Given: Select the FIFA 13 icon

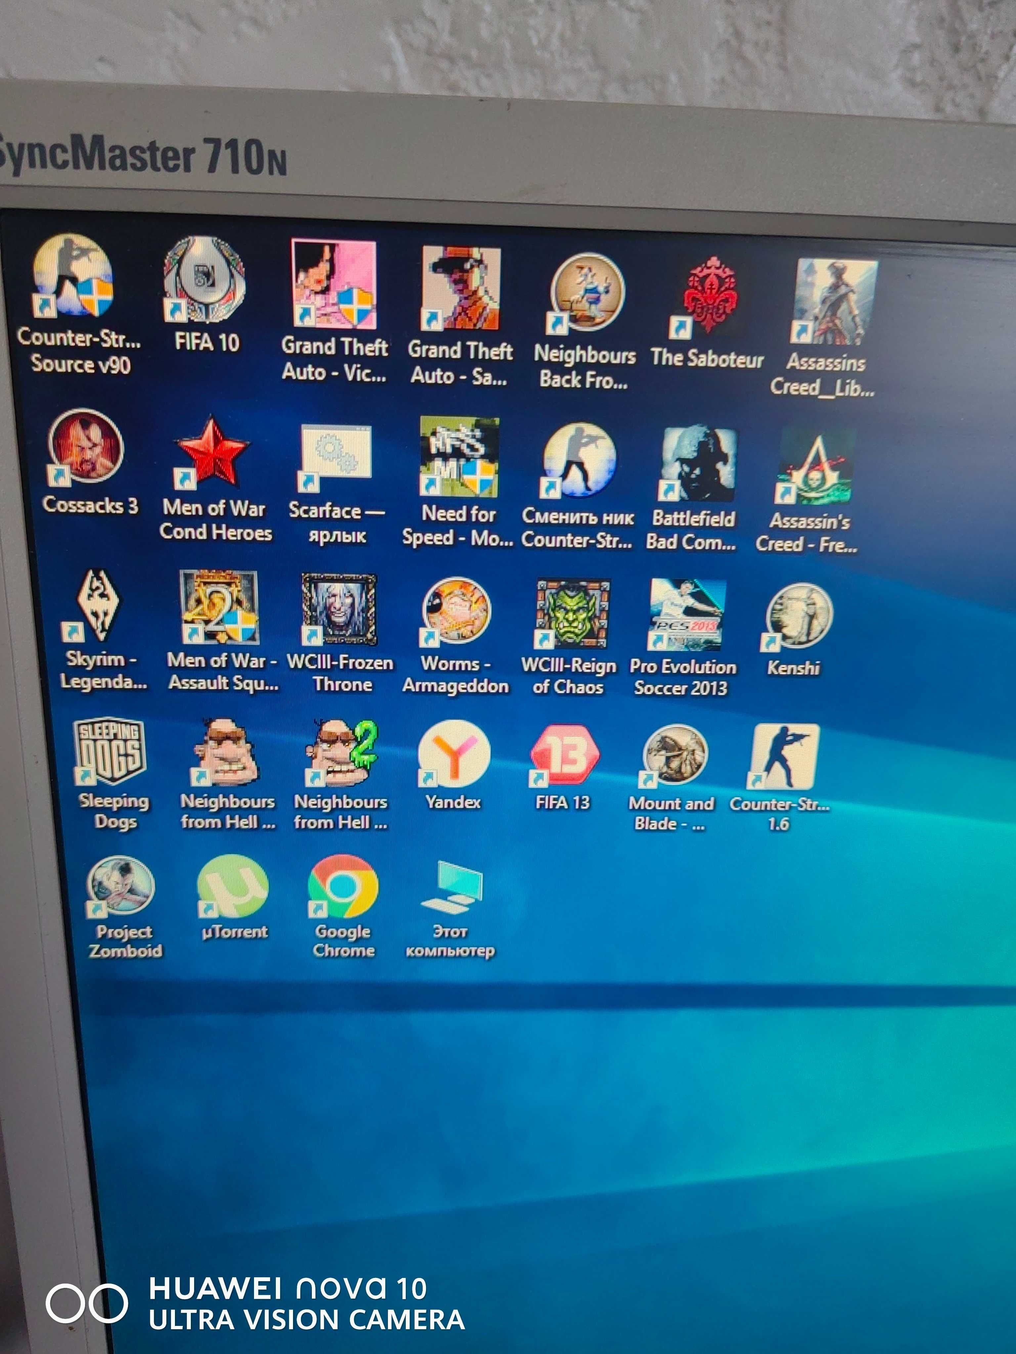Looking at the screenshot, I should click(565, 755).
